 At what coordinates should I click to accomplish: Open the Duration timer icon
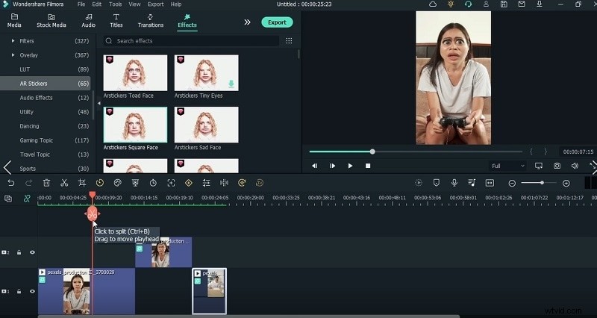pos(153,183)
